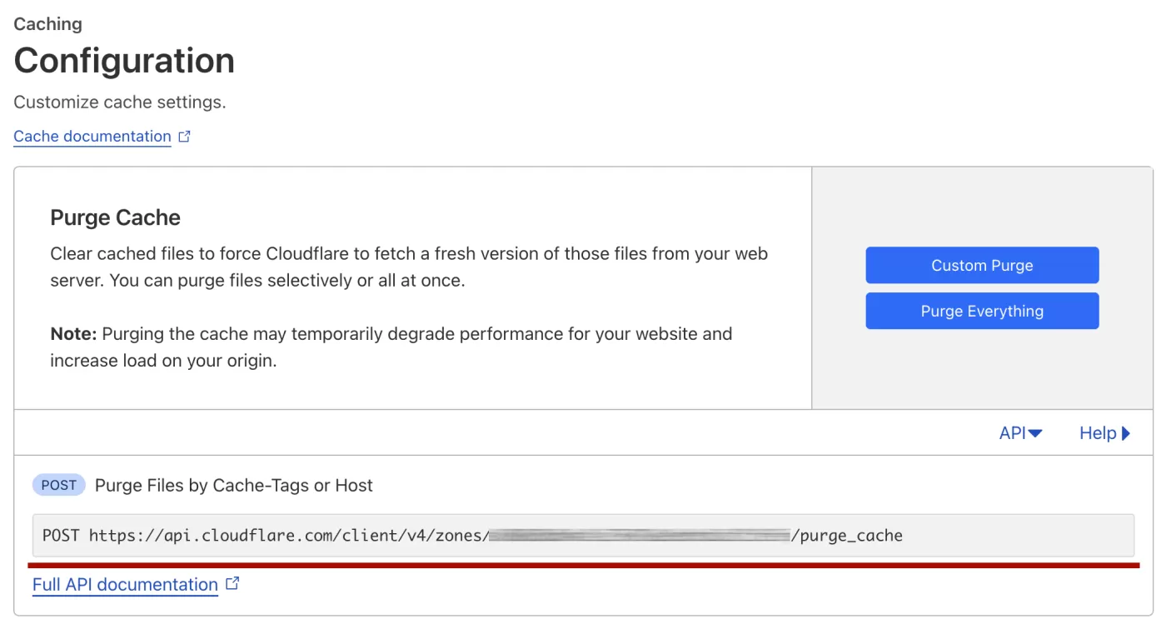The height and width of the screenshot is (634, 1166).
Task: Click the 'Purge Cache' heading
Action: [115, 217]
